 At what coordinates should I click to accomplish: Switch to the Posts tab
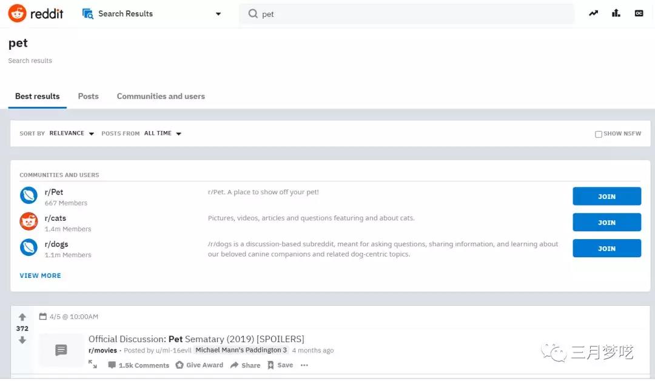(88, 96)
